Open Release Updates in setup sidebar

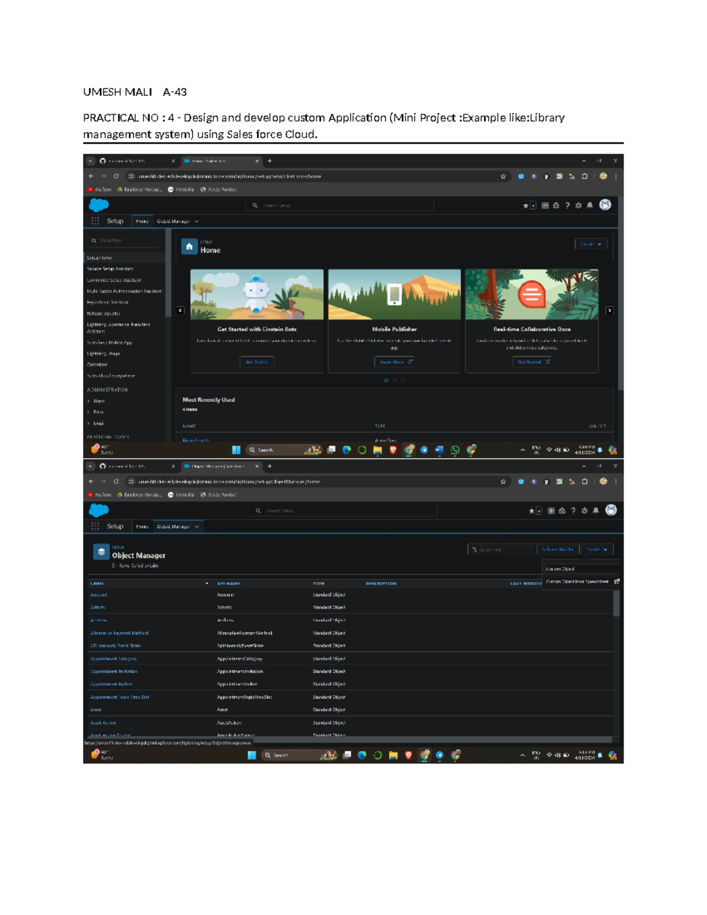[x=104, y=313]
